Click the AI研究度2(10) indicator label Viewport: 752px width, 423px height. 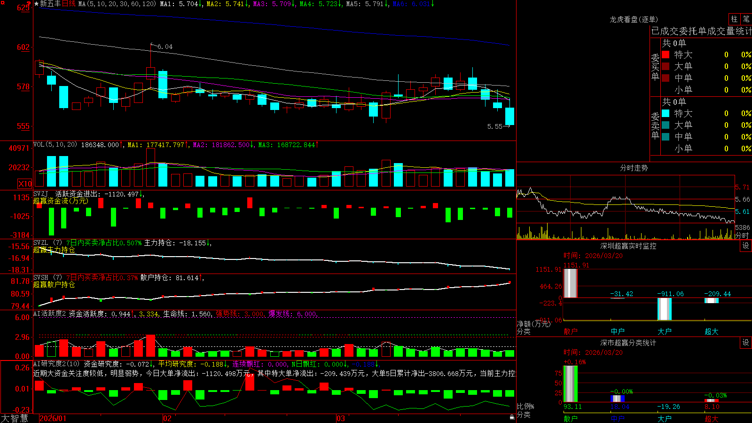56,364
